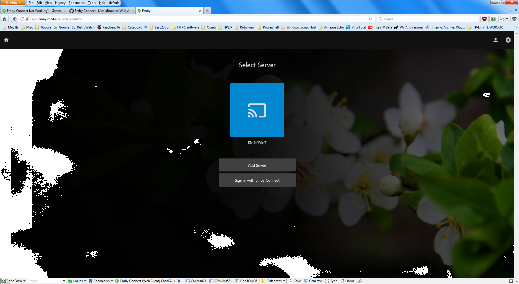Click the blue S extension icon
The width and height of the screenshot is (519, 284).
coord(502,19)
